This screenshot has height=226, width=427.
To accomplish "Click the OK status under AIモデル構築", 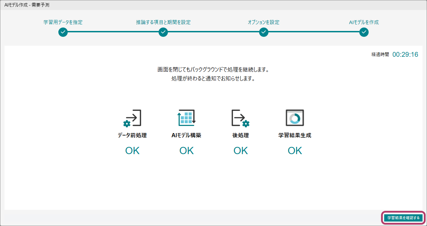I will (x=187, y=151).
